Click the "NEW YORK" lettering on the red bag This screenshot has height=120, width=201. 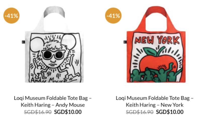[157, 40]
